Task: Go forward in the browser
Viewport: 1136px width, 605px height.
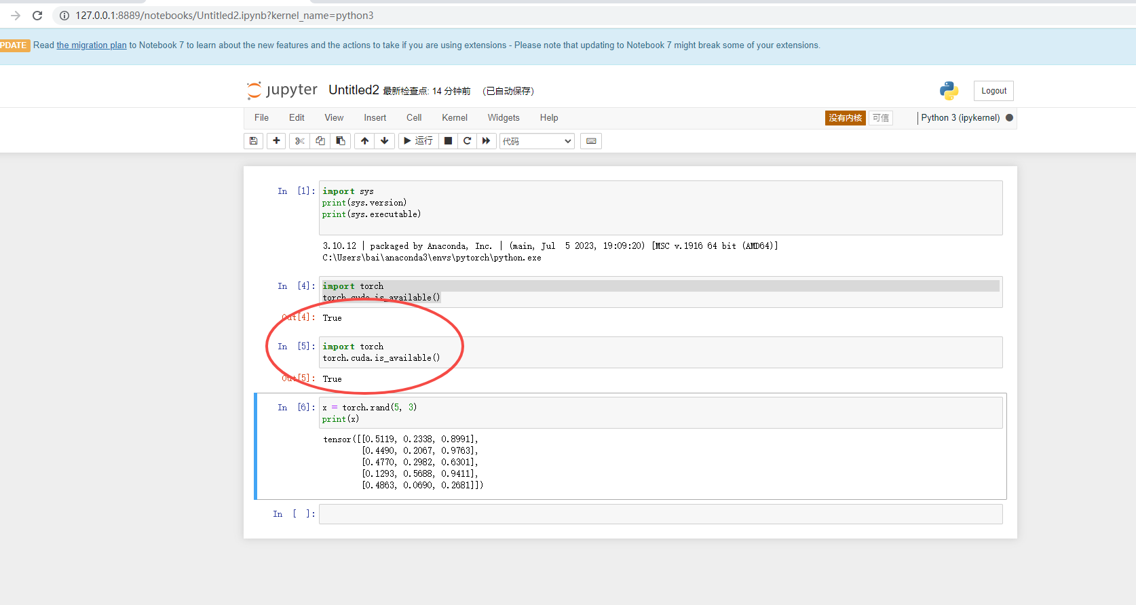Action: point(16,16)
